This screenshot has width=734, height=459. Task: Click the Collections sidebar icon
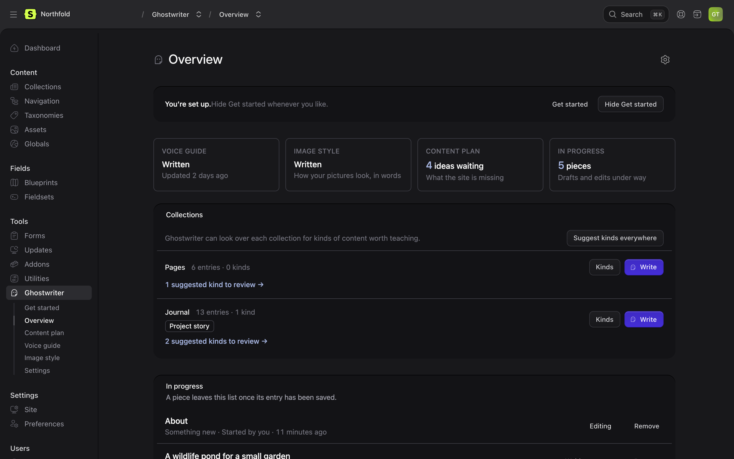[14, 87]
